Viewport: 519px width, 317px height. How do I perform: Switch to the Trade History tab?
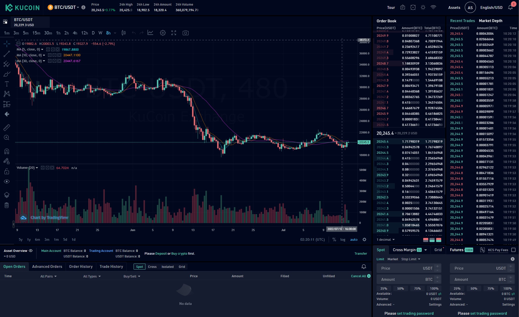click(x=111, y=267)
